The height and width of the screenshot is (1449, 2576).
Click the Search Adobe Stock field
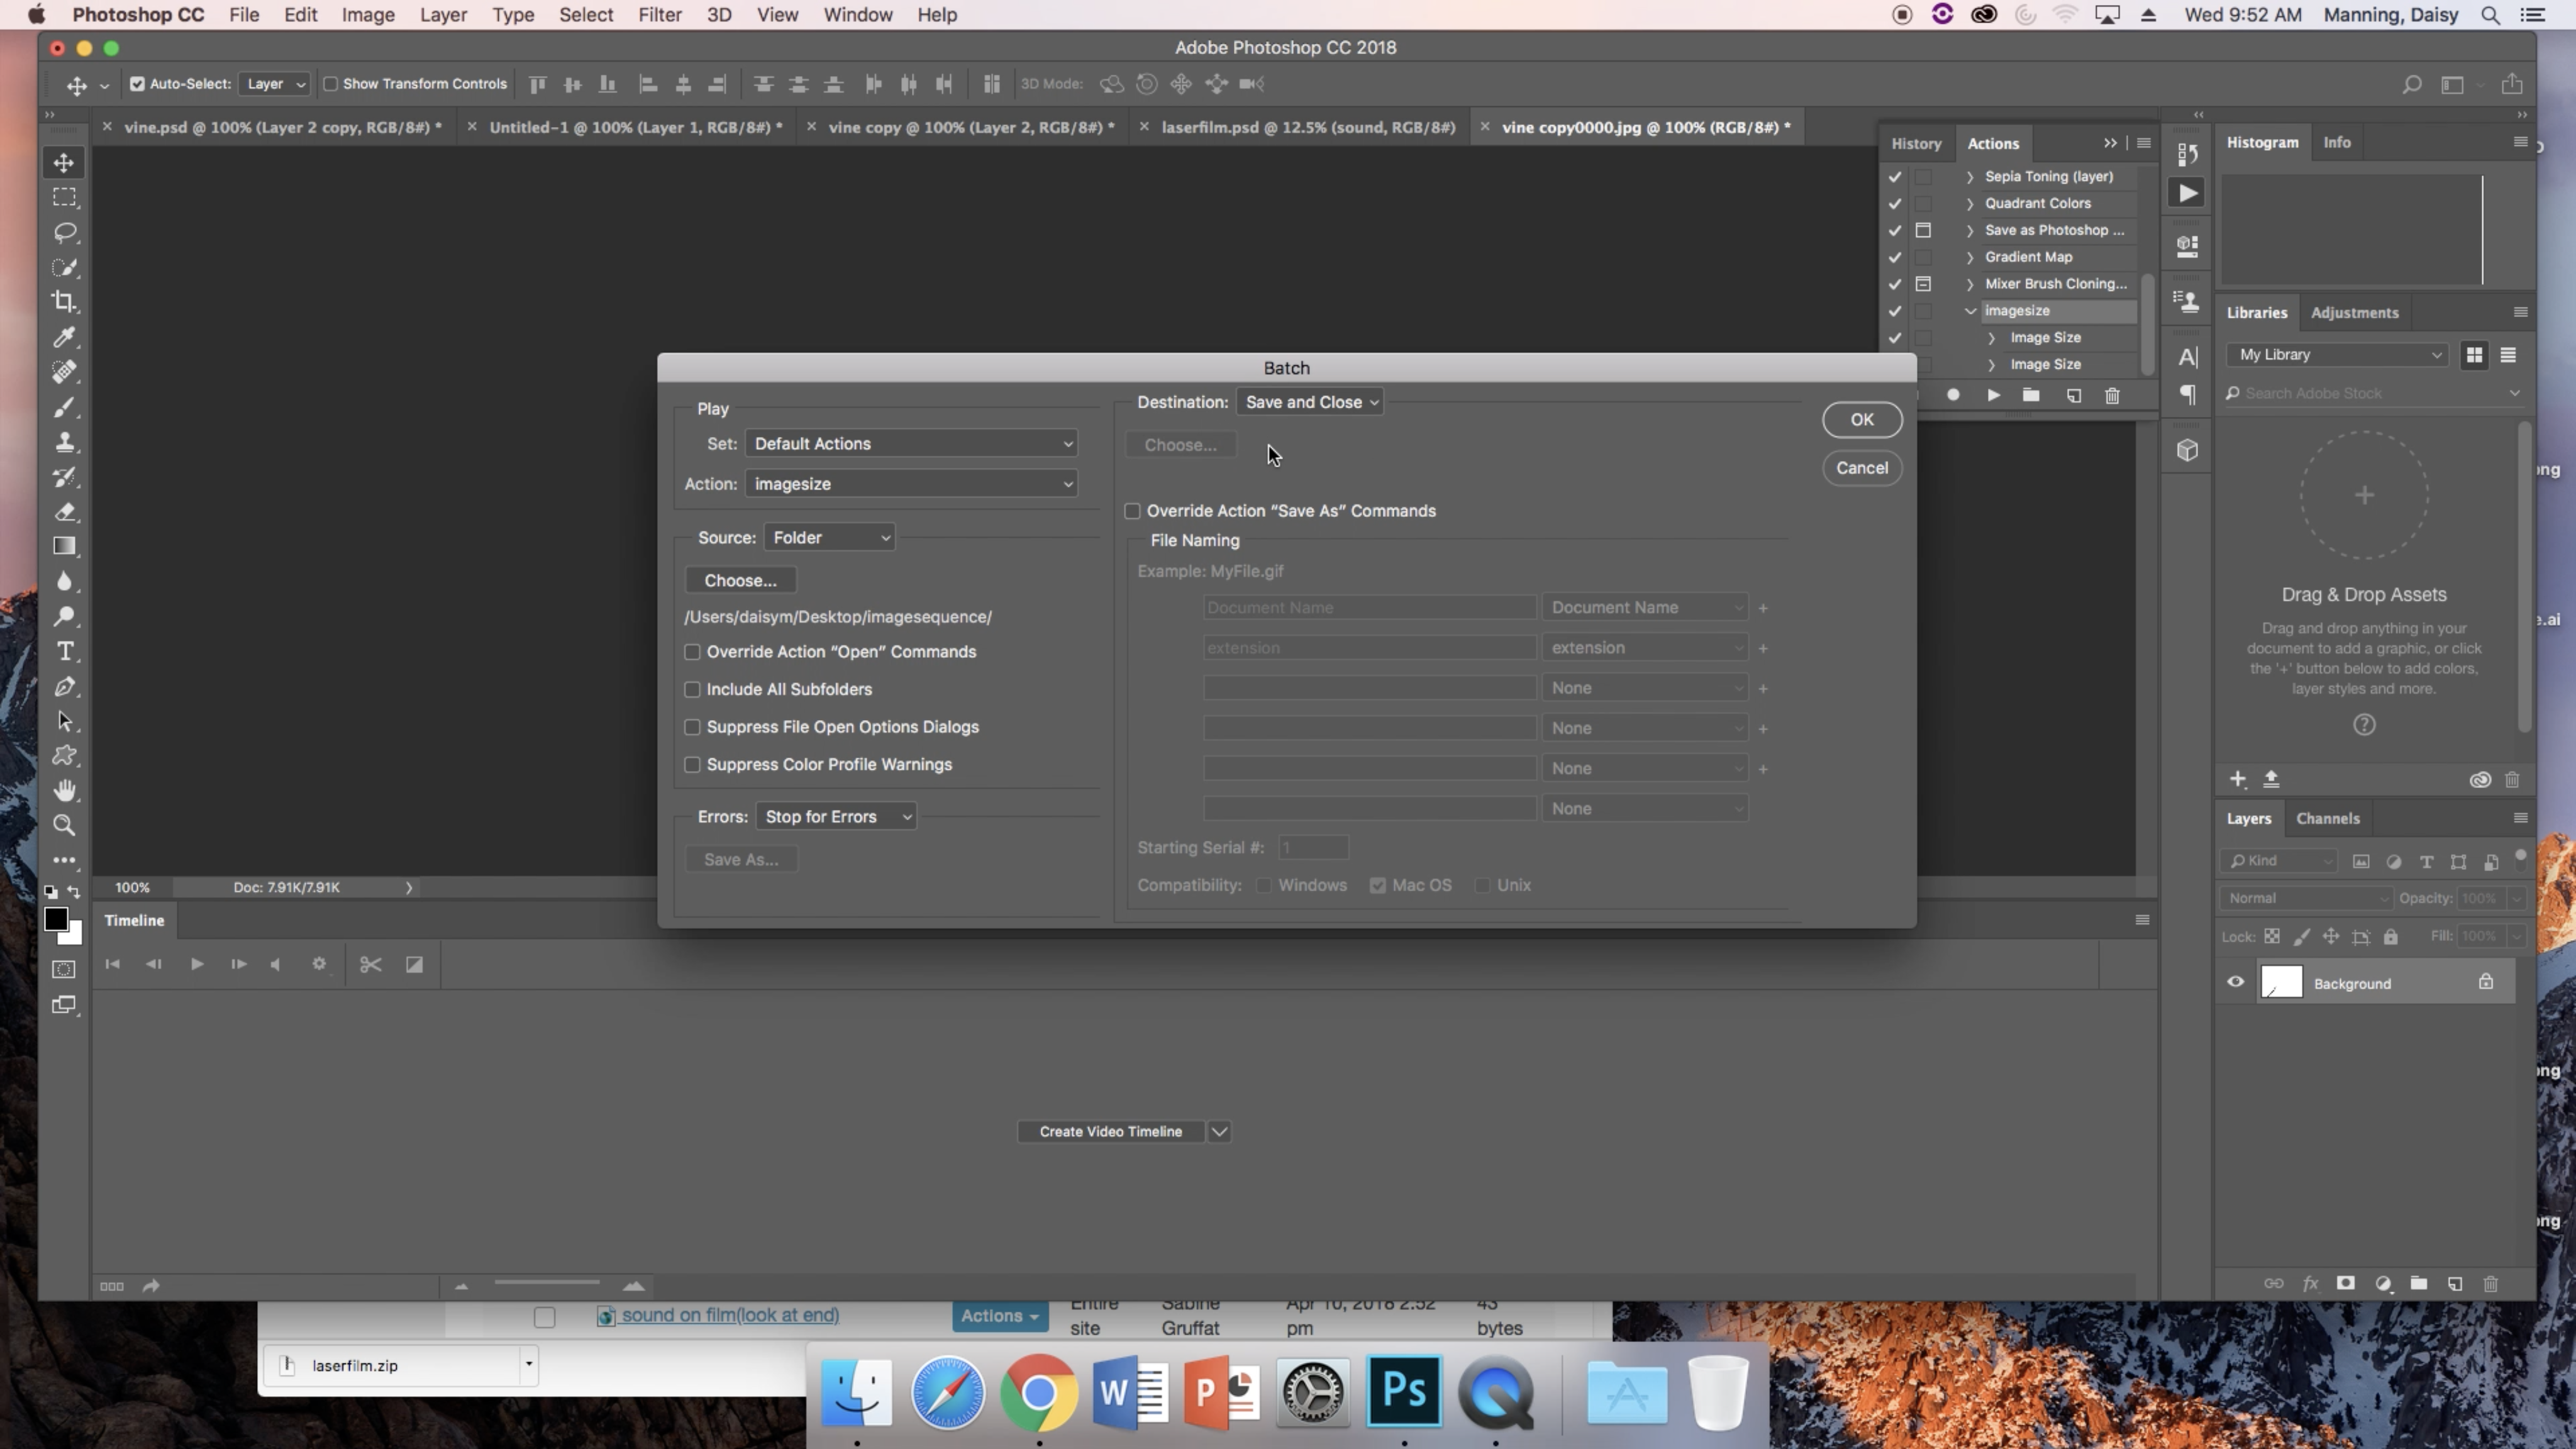2372,393
